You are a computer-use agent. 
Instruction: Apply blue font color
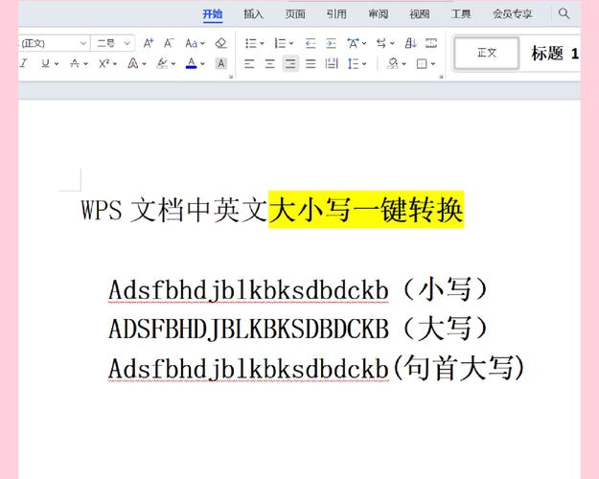tap(192, 63)
